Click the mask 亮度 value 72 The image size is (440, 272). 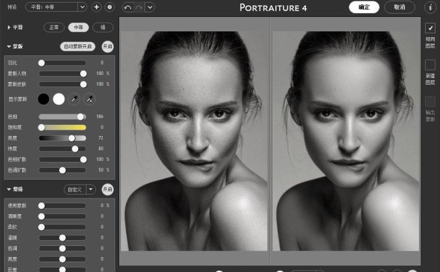pyautogui.click(x=101, y=138)
